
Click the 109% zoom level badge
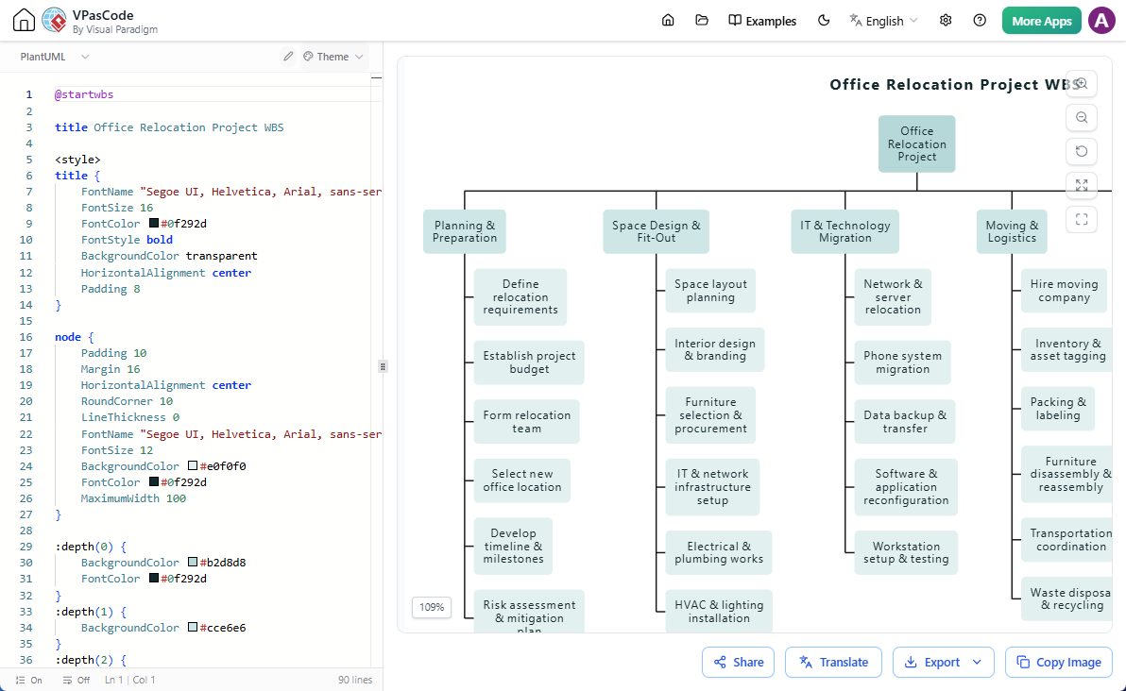click(x=432, y=607)
